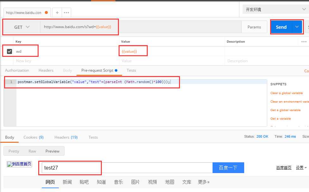Insert 'Clear an environment variable' snippet
The image size is (309, 192).
coord(289,101)
